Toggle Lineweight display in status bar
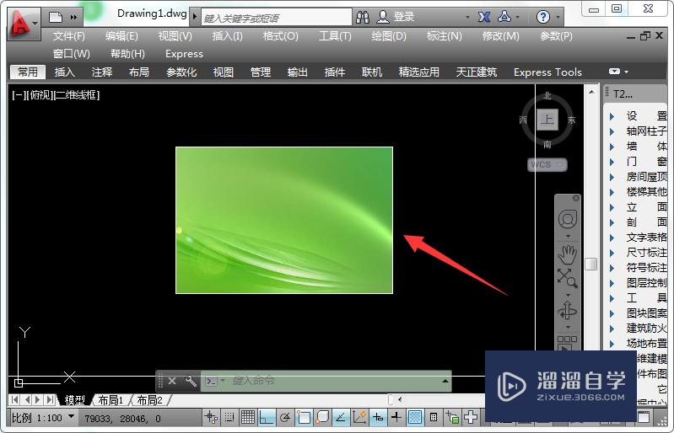 396,417
